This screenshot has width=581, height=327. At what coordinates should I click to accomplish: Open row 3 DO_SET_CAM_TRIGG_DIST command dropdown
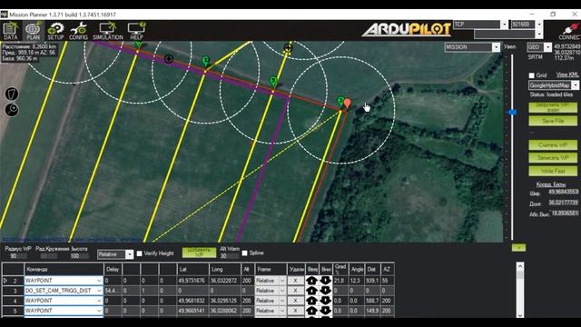(x=99, y=291)
